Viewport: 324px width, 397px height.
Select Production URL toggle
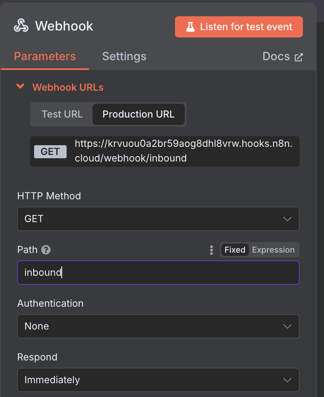(138, 114)
